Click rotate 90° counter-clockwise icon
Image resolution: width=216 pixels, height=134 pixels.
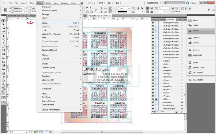(91, 8)
